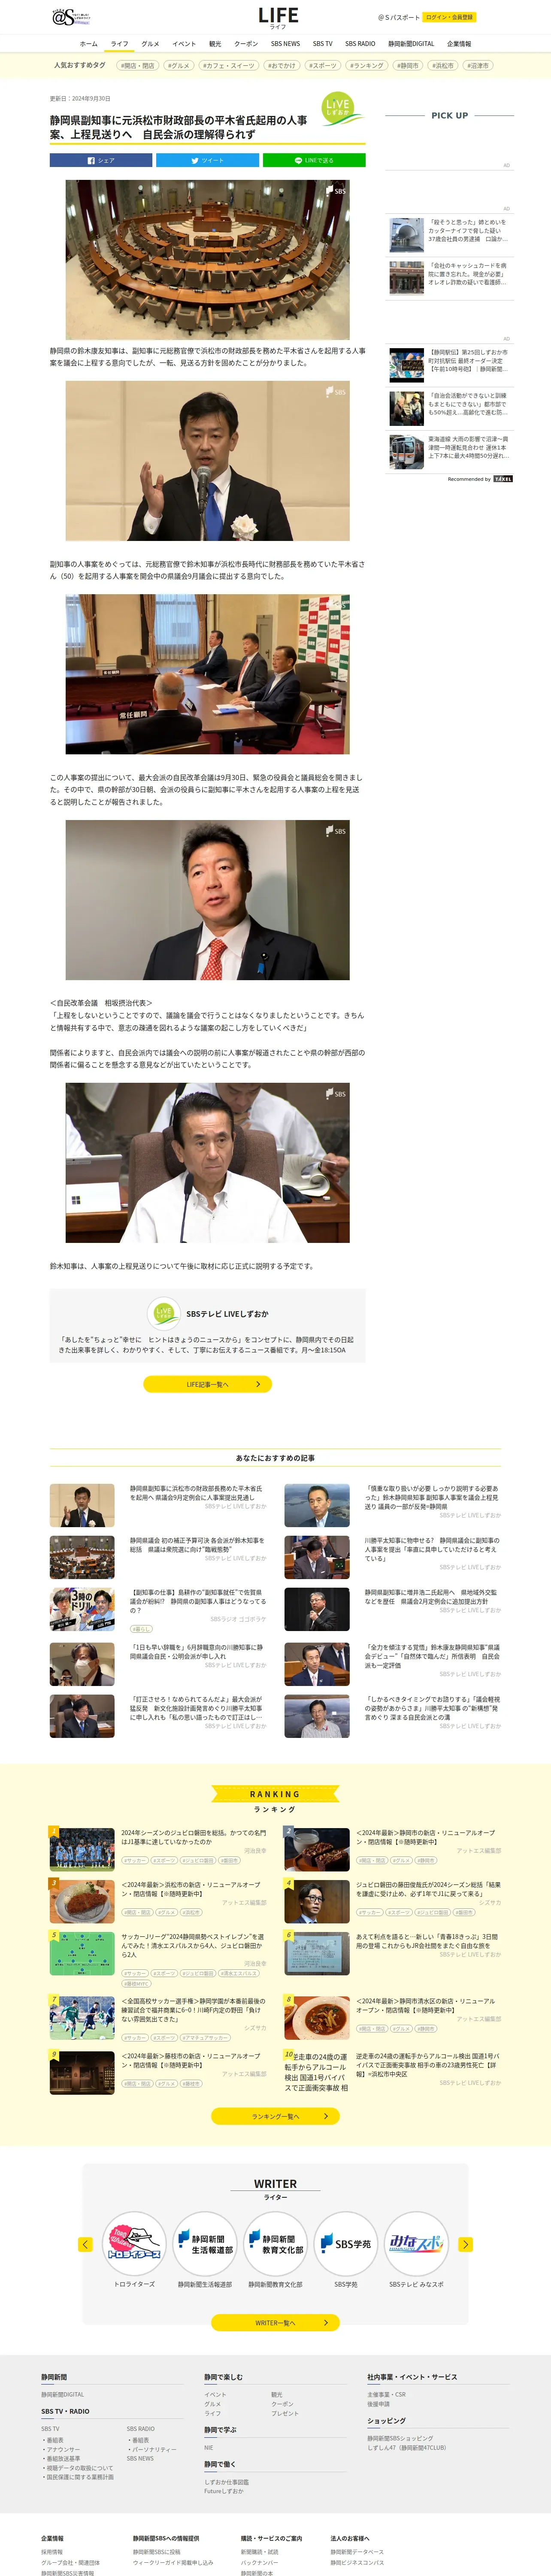
Task: Open pick-up article 東海道線 大雨の影響
Action: tap(468, 447)
